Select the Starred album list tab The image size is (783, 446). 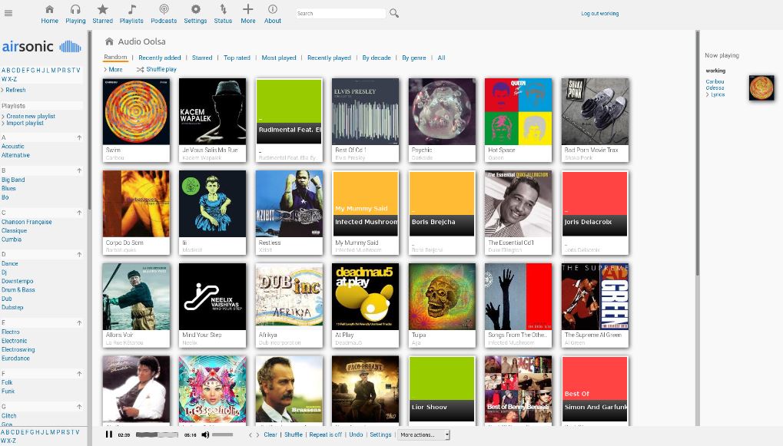coord(202,58)
